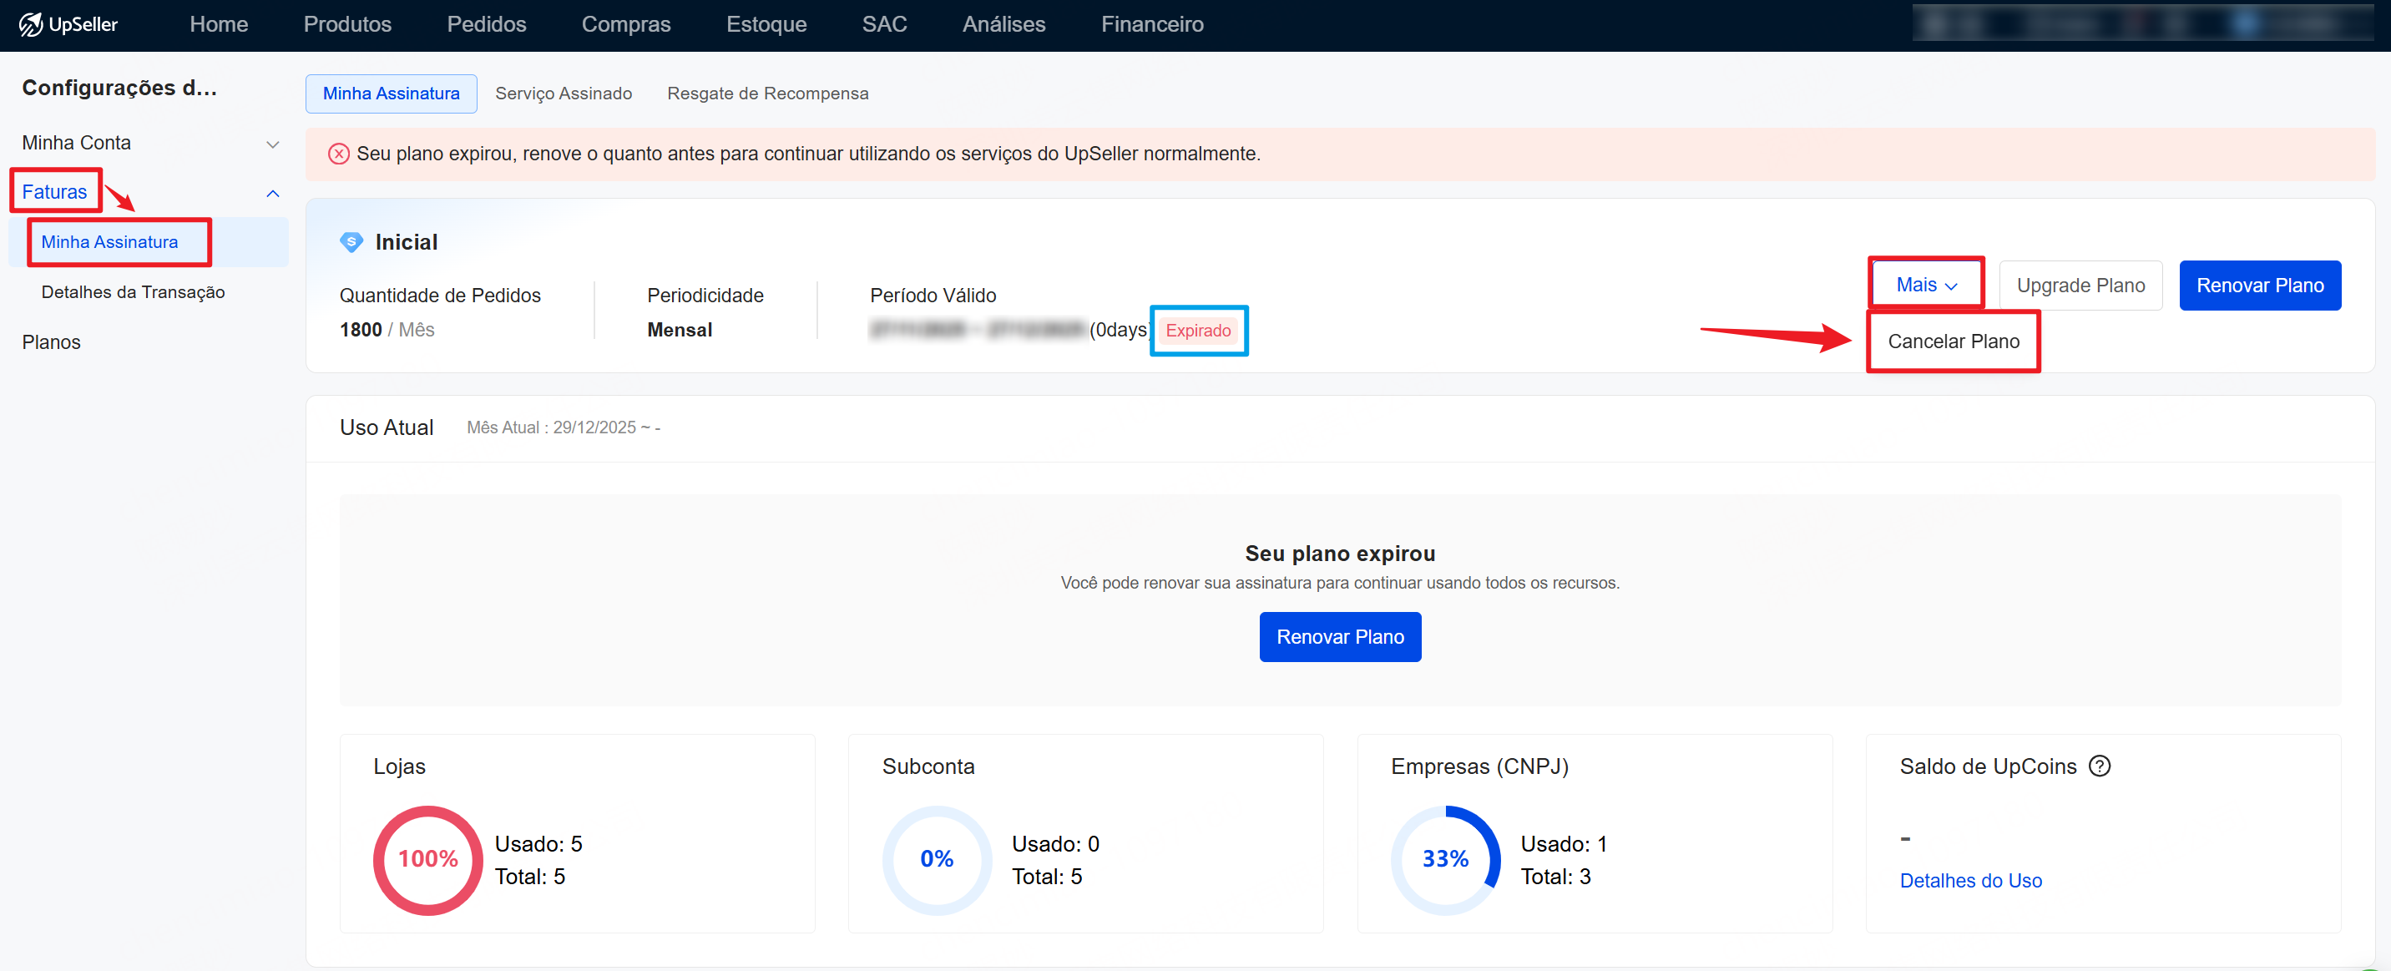2391x971 pixels.
Task: Click Renovar Plano in expired notice
Action: (x=1339, y=637)
